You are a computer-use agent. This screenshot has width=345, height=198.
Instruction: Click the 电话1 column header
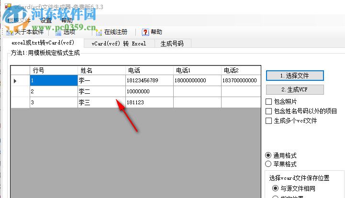pyautogui.click(x=197, y=70)
